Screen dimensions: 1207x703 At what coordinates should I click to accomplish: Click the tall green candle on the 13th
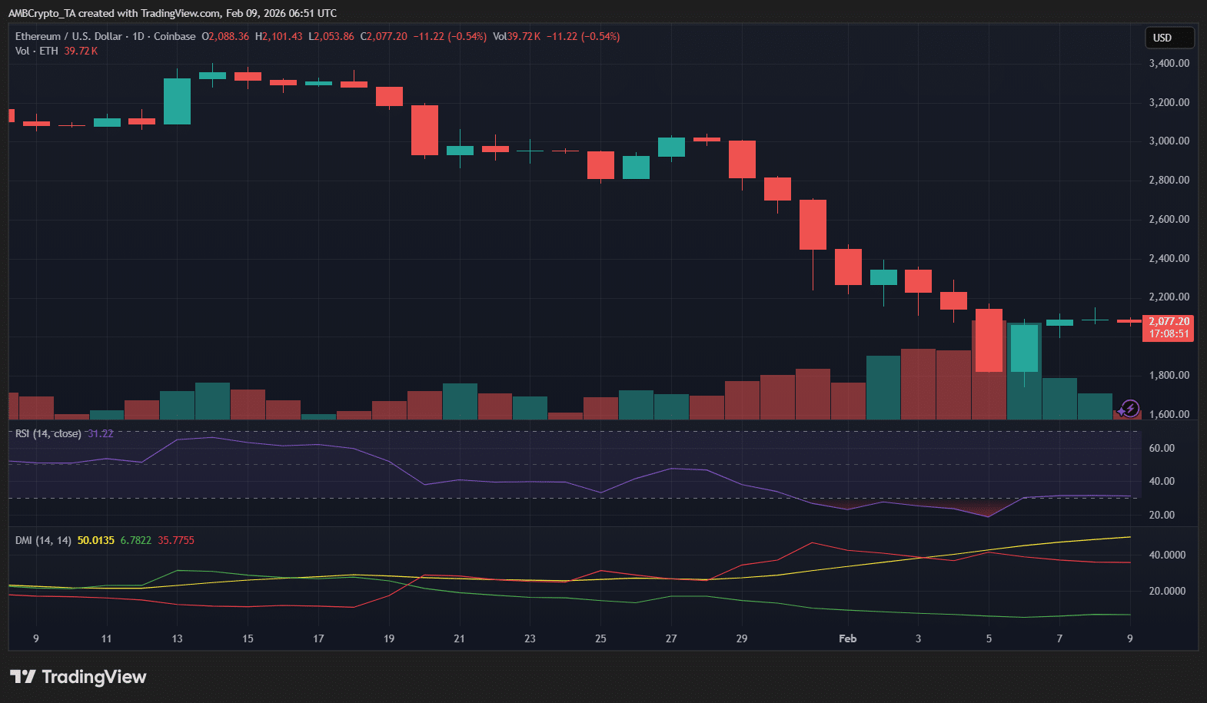(177, 101)
